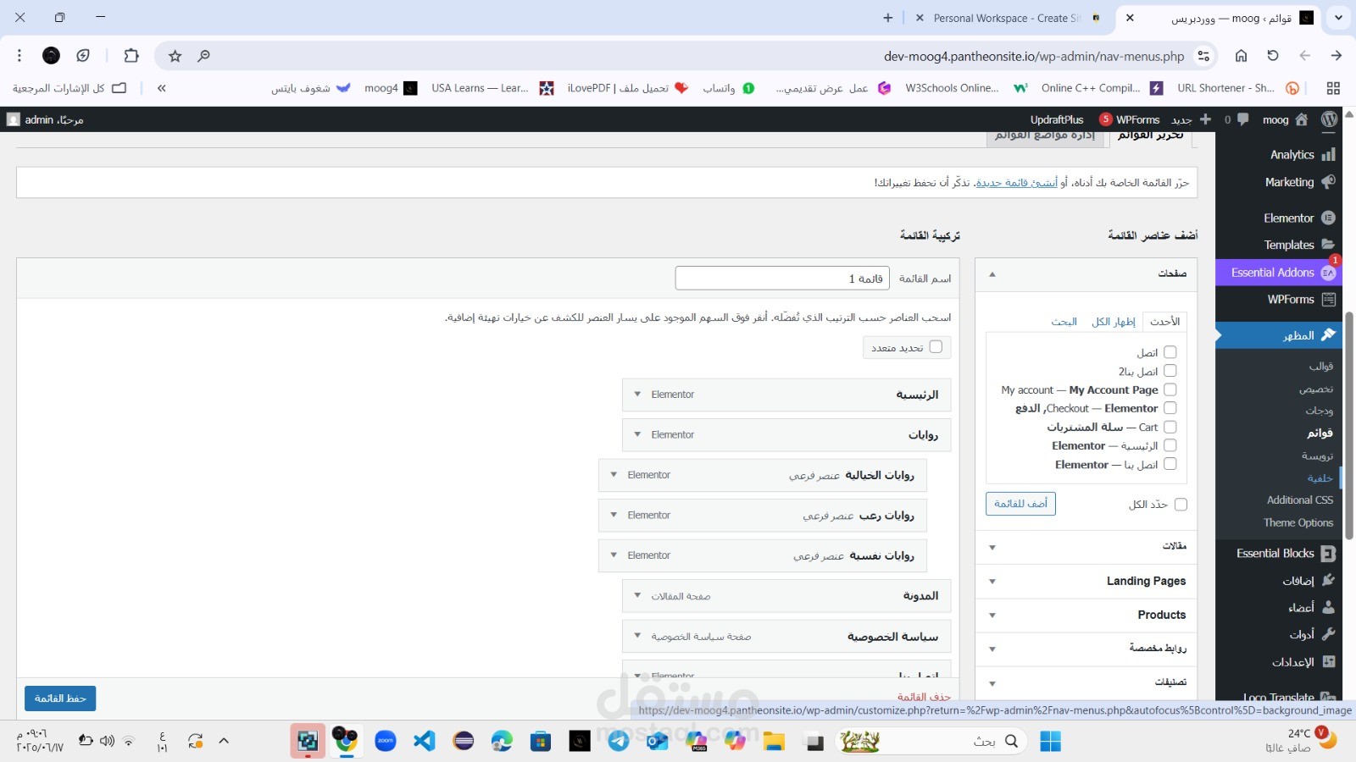Expand روايات menu item options
Screen dimensions: 1356x762
pyautogui.click(x=638, y=434)
